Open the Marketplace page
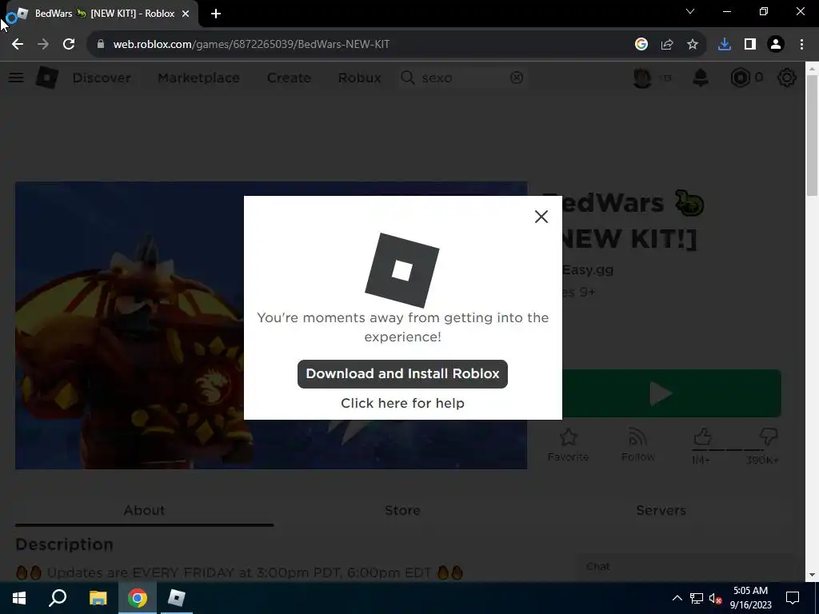The image size is (819, 614). 198,78
